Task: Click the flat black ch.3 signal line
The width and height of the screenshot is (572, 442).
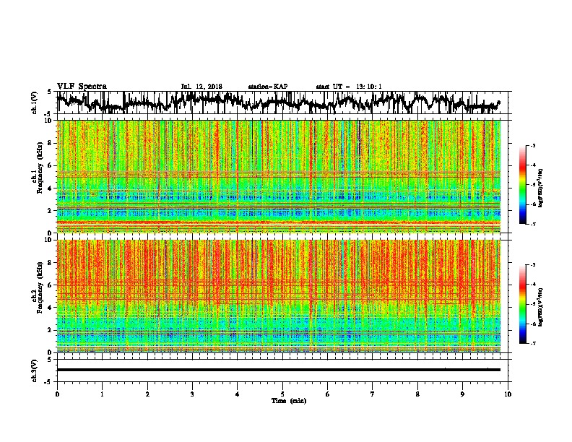Action: 279,370
